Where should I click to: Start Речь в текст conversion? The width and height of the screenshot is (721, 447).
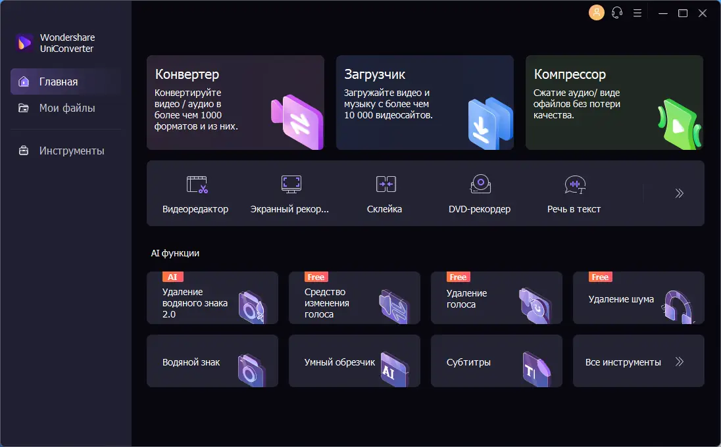coord(574,193)
